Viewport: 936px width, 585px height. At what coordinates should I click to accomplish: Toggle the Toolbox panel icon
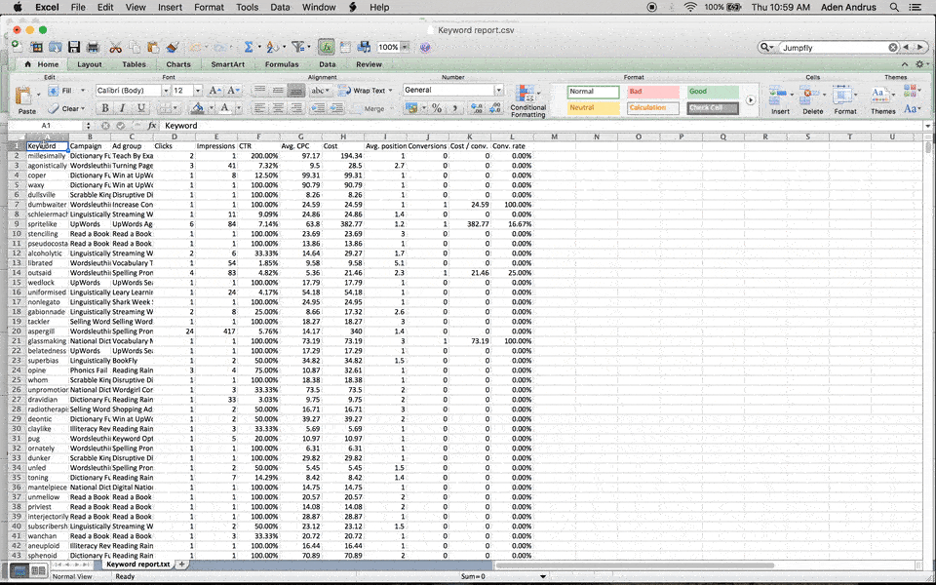pos(326,46)
